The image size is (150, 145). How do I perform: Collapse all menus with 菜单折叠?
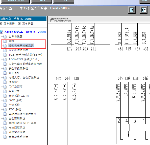tap(28, 24)
